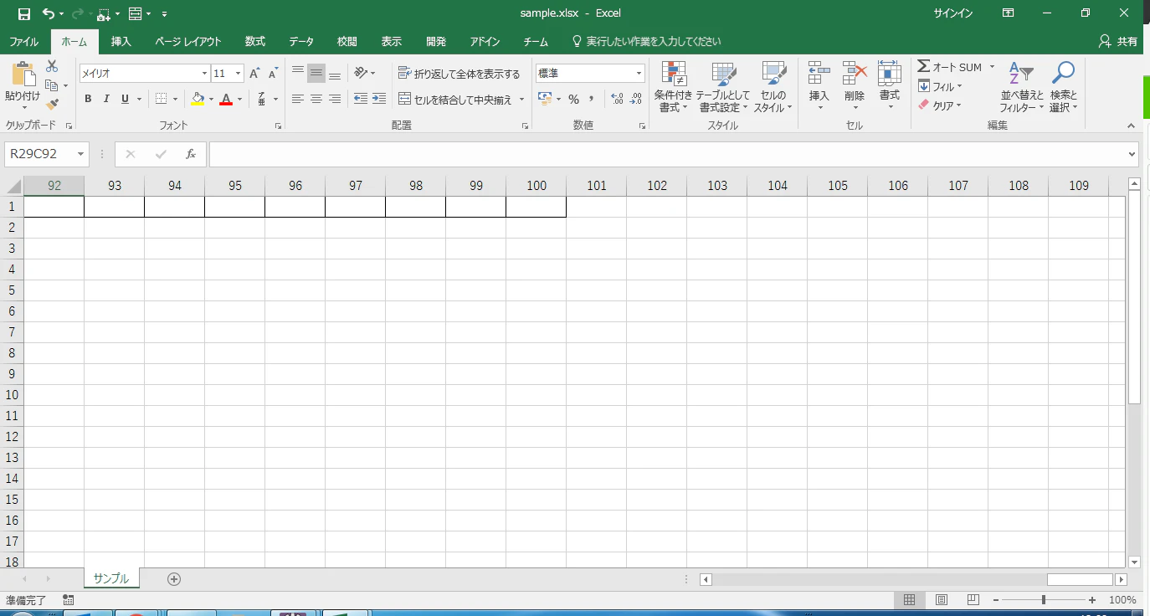The width and height of the screenshot is (1150, 616).
Task: Adjust the zoom slider handle
Action: (1044, 600)
